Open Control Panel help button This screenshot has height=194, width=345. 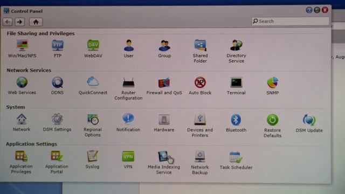(309, 10)
